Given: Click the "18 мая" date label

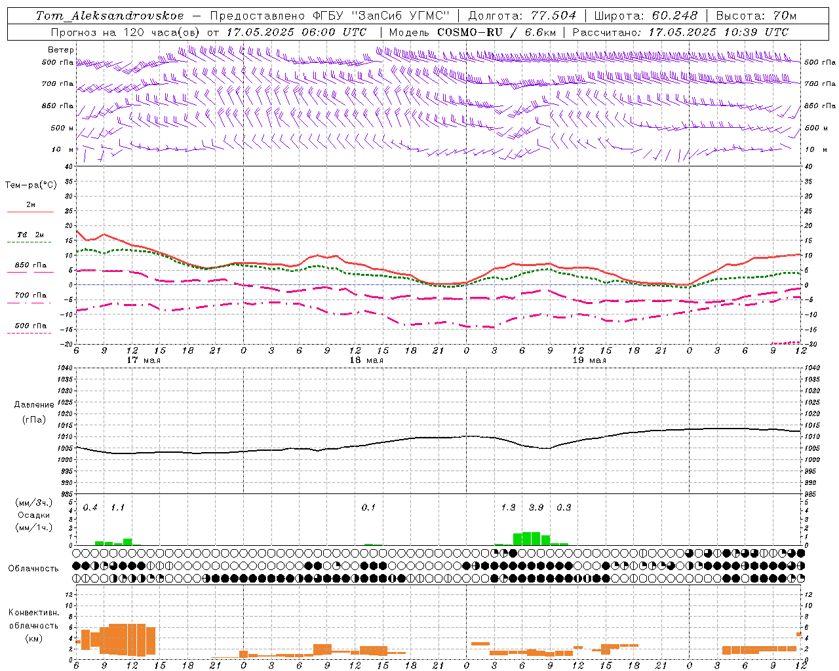Looking at the screenshot, I should [x=366, y=360].
